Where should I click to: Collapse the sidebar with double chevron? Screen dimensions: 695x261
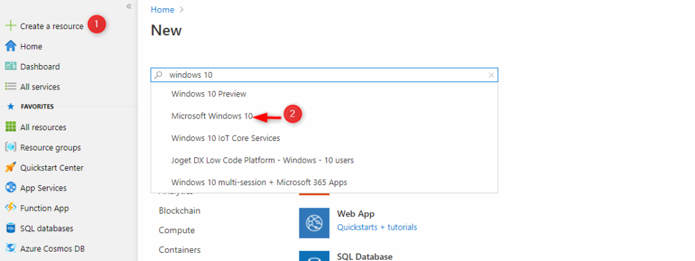tap(128, 6)
